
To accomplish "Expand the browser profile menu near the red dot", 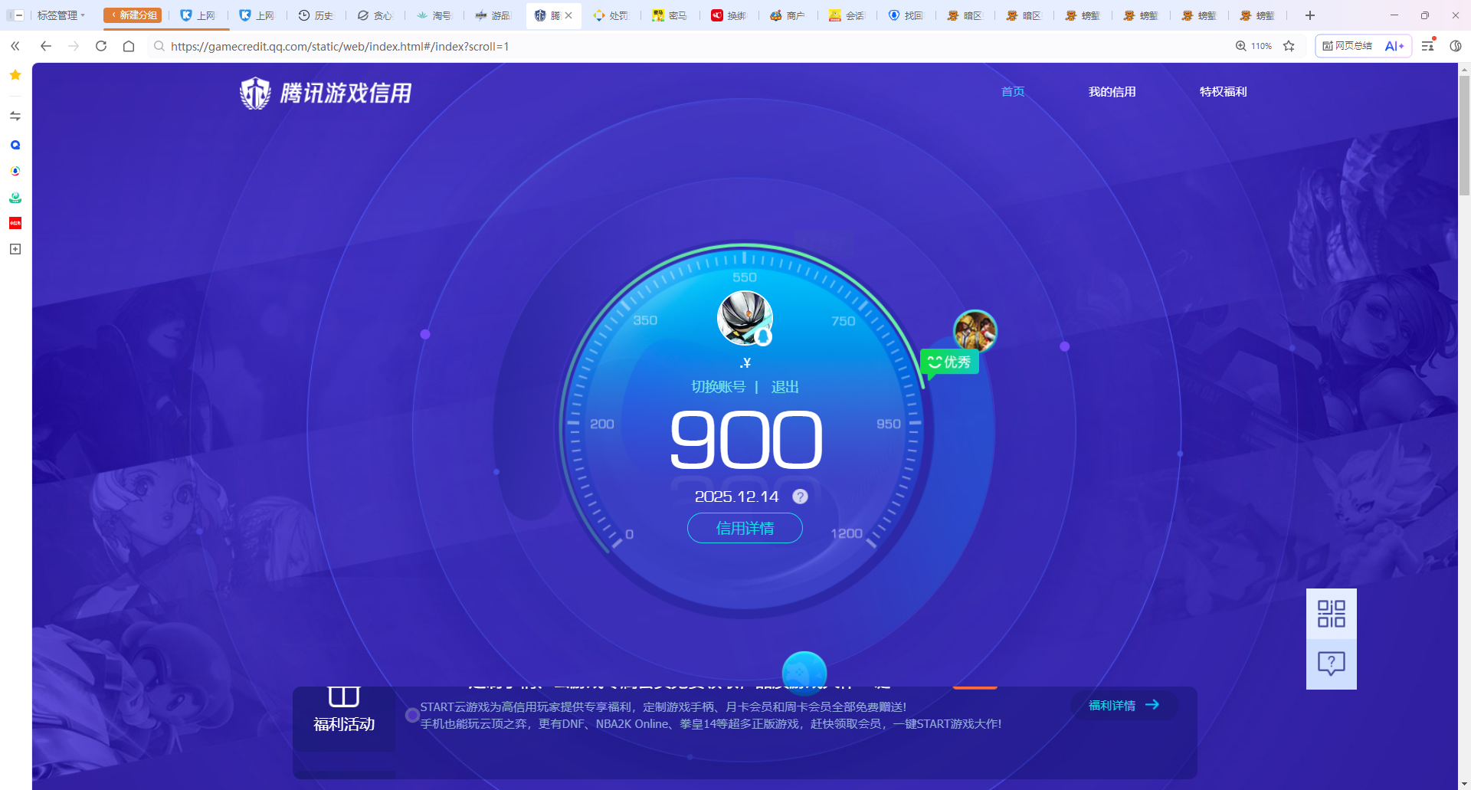I will coord(1427,46).
